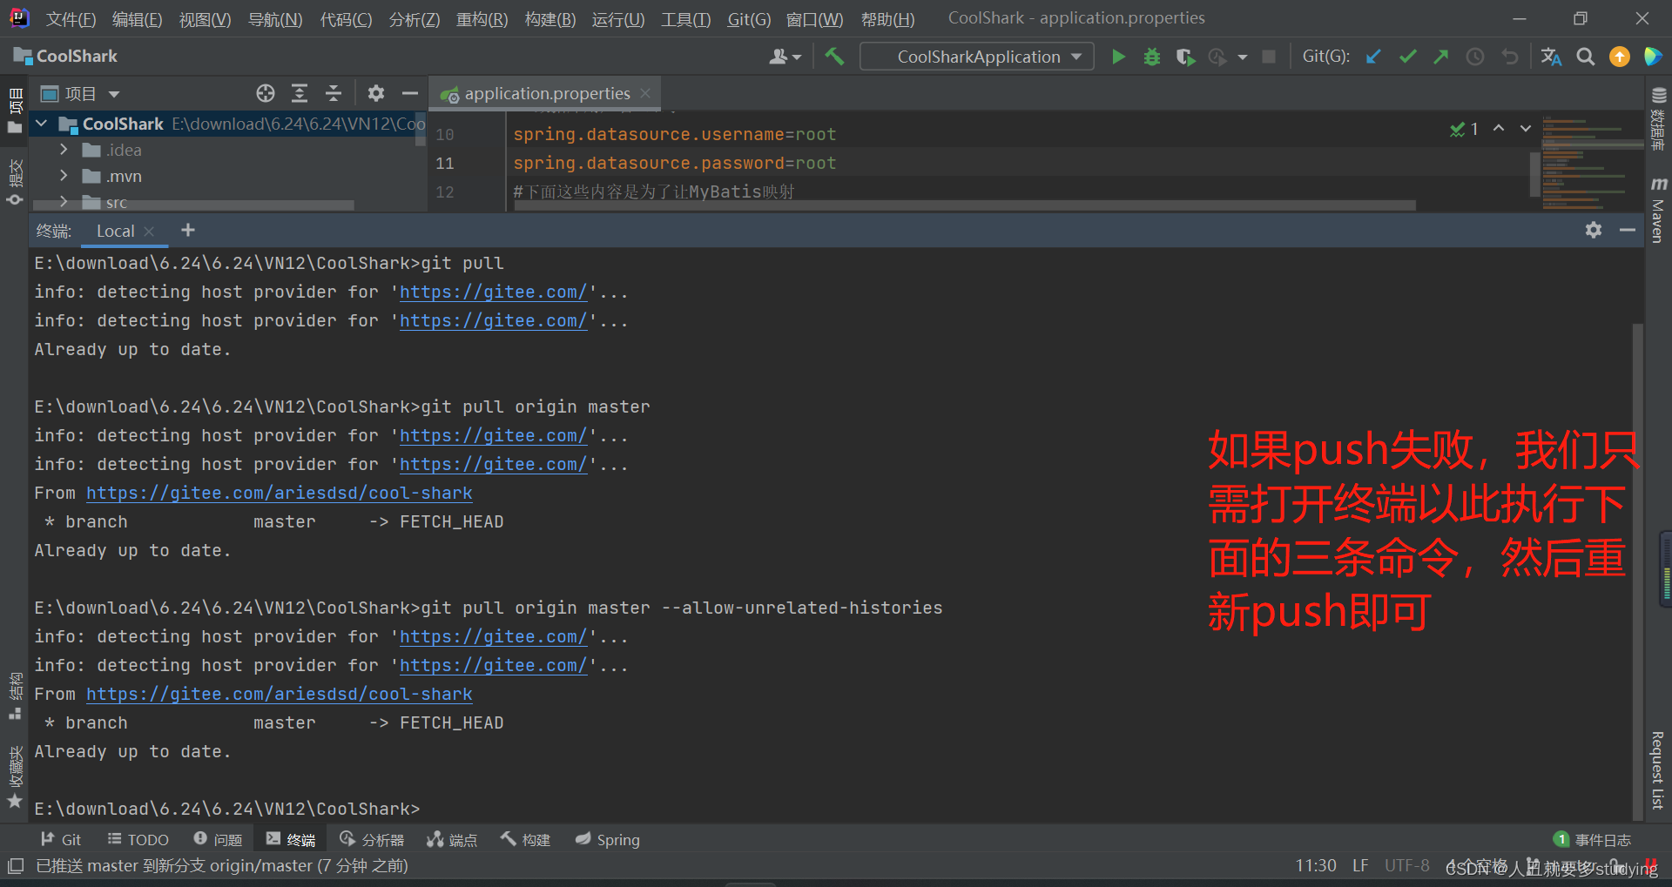Run with coverage shield icon

[x=1184, y=57]
